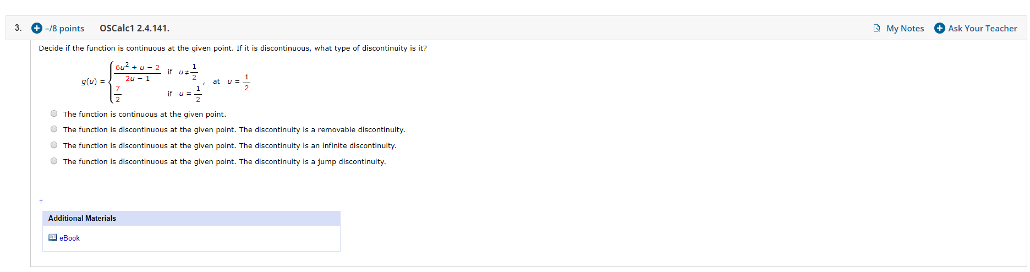The image size is (1030, 272).
Task: Select 'The function is continuous' radio option
Action: [x=54, y=114]
